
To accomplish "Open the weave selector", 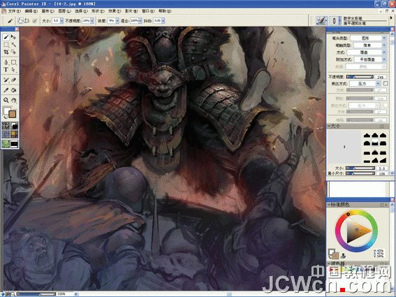I will [x=14, y=135].
